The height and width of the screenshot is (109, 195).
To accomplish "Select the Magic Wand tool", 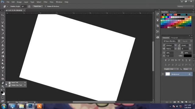I will pos(3,26).
